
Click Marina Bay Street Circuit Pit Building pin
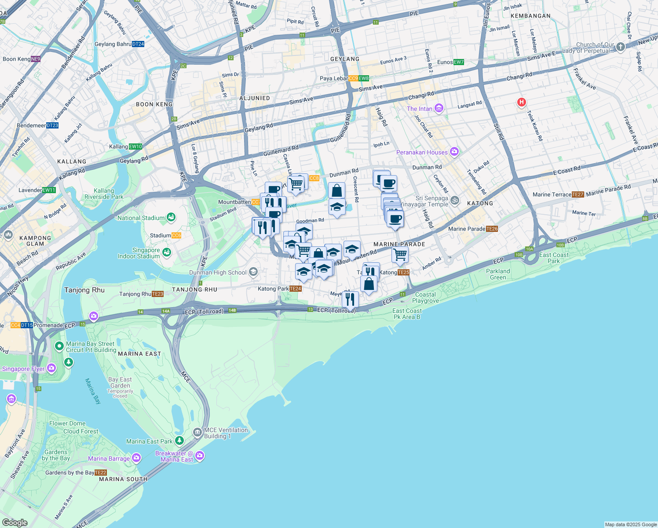click(59, 346)
